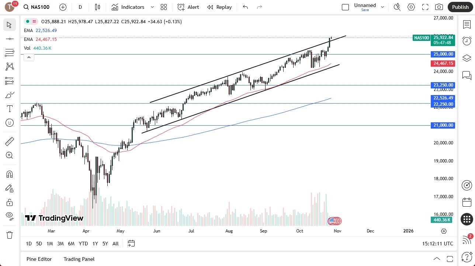Select the trend line drawing tool

click(9, 39)
